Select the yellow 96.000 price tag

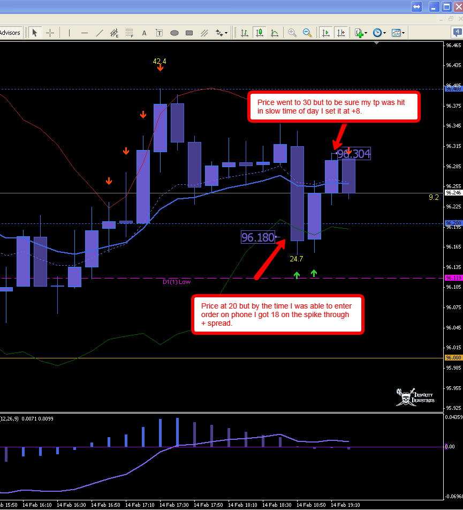click(453, 357)
